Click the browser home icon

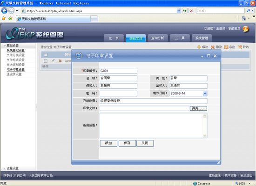point(244,18)
